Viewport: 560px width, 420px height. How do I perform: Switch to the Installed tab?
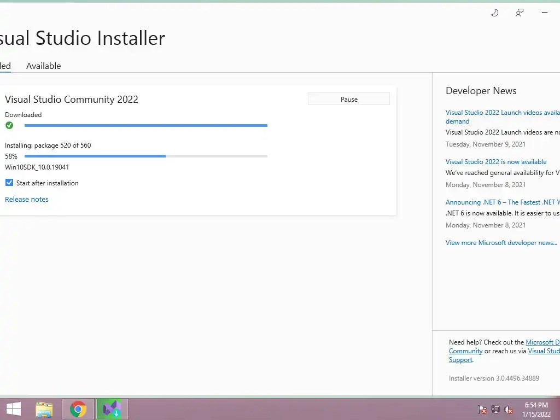5,66
